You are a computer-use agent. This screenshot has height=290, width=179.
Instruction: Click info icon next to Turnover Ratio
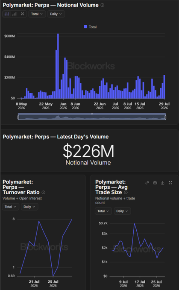(44, 192)
